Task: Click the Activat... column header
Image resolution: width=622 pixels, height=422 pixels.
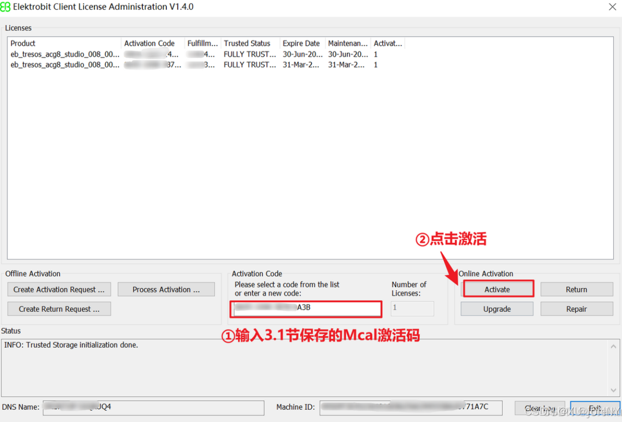Action: [388, 43]
